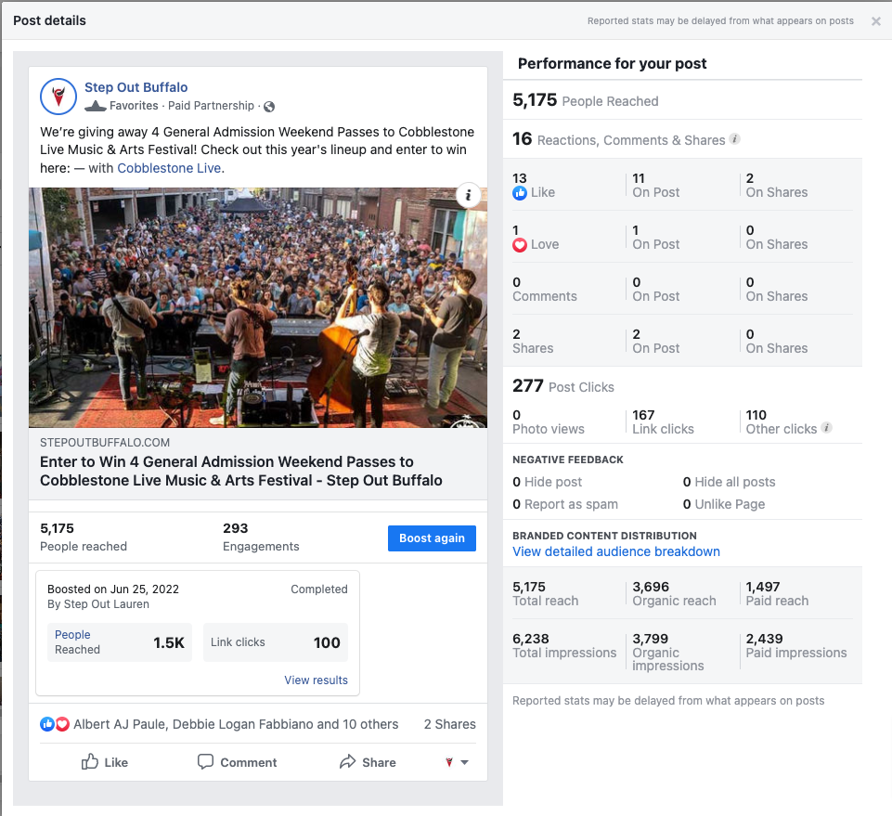Click the red Love heart icon in stats
Screen dimensions: 892x816
pos(520,245)
